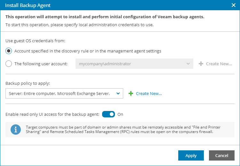This screenshot has height=166, width=240.
Task: Select the discovery rule account radio button
Action: [x=9, y=51]
